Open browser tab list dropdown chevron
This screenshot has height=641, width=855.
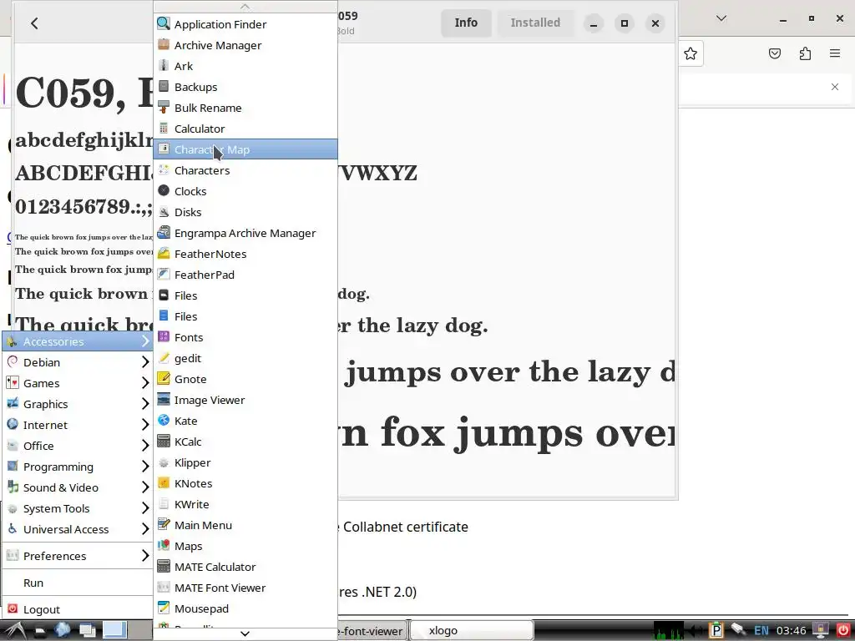tap(721, 18)
